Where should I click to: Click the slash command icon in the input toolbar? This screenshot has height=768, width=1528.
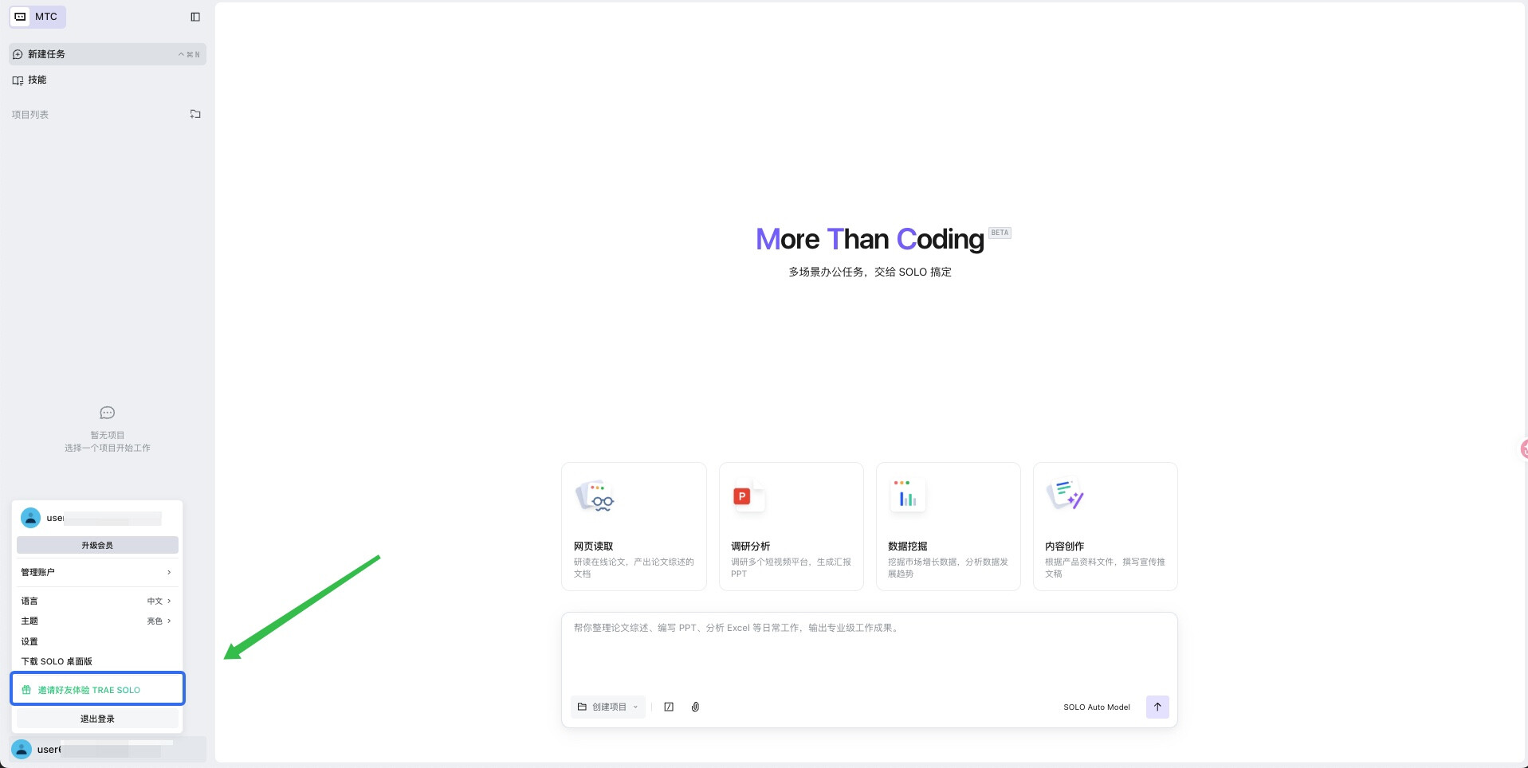(x=669, y=707)
